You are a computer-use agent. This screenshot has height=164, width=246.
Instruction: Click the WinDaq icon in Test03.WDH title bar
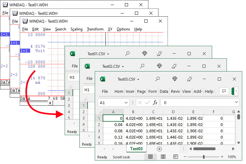click(x=25, y=21)
